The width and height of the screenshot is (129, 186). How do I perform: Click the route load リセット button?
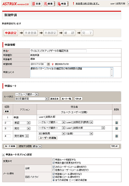78,99
